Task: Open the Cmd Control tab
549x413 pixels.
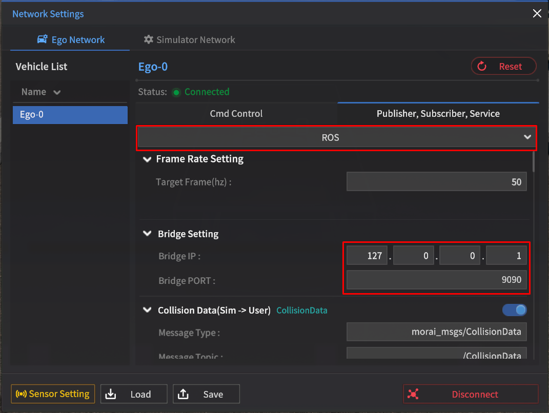Action: pos(236,113)
